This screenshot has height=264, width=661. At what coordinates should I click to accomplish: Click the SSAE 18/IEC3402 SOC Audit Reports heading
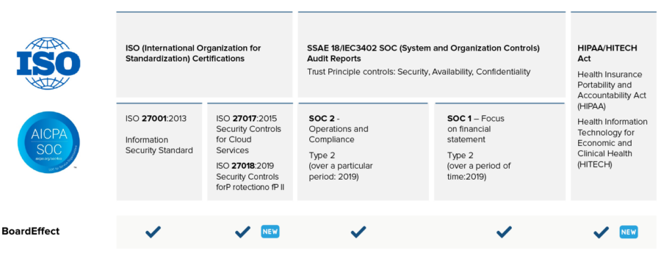(x=423, y=54)
